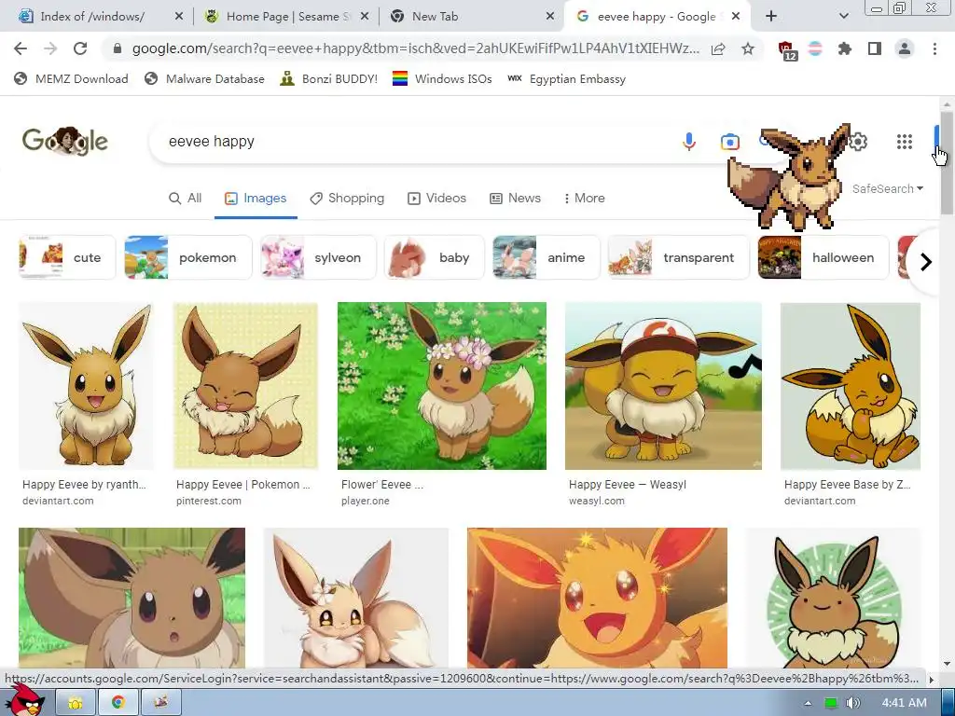Image resolution: width=955 pixels, height=716 pixels.
Task: Open Google apps grid
Action: tap(905, 142)
